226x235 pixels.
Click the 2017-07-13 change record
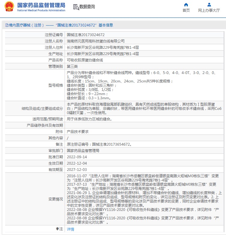tap(142, 186)
